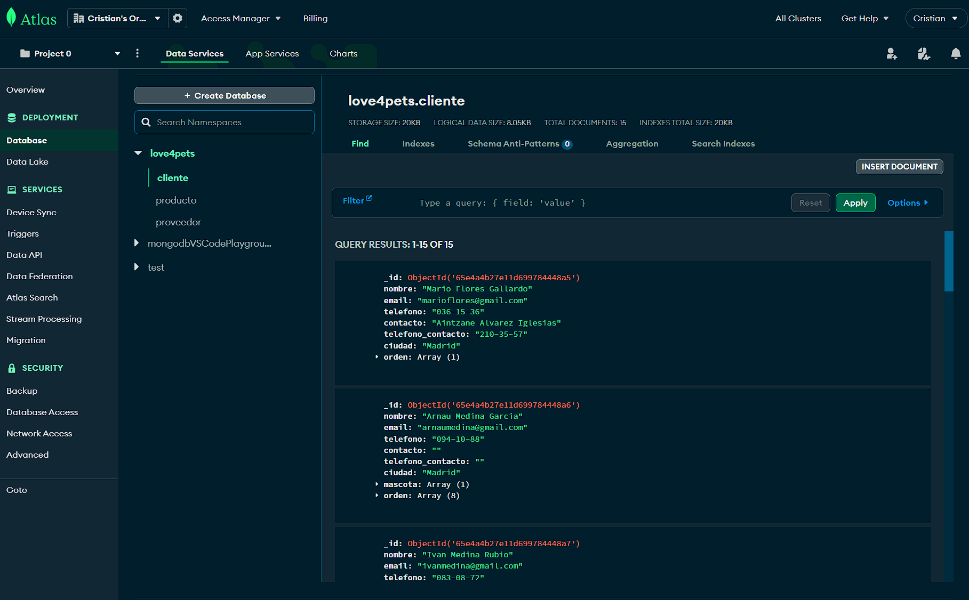This screenshot has width=969, height=600.
Task: Open the Indexes tab
Action: click(418, 143)
